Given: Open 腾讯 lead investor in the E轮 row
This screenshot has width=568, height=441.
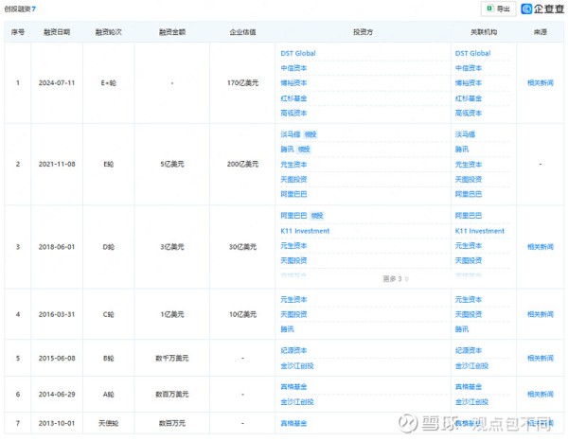Looking at the screenshot, I should (x=287, y=150).
